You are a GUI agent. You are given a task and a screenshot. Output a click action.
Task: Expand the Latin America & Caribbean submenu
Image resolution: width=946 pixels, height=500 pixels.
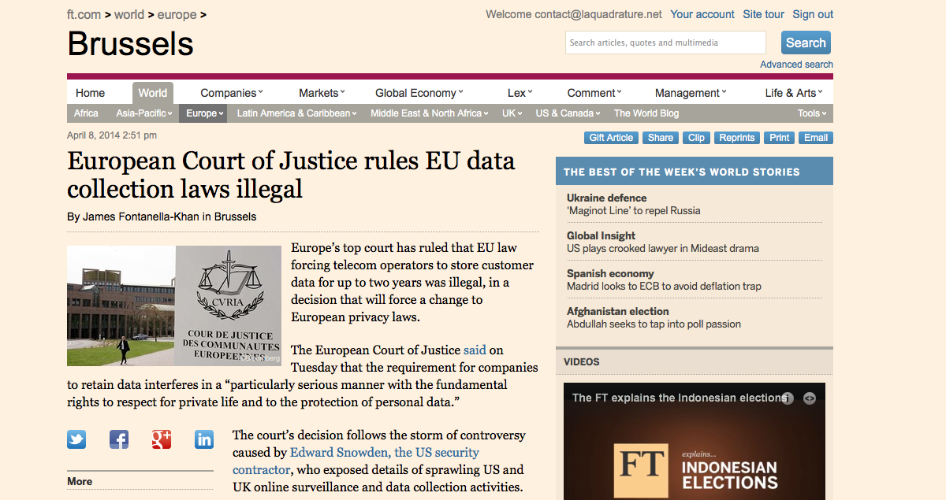point(296,113)
